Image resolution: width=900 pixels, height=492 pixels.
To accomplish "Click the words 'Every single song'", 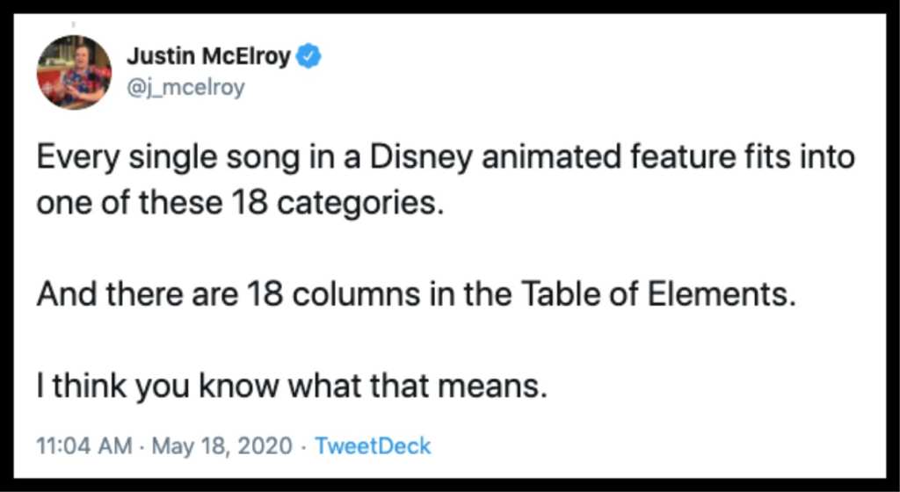I will tap(167, 158).
